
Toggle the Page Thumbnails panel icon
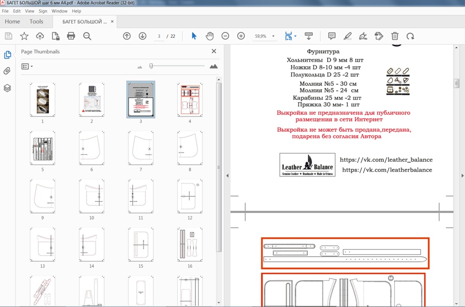pyautogui.click(x=7, y=55)
